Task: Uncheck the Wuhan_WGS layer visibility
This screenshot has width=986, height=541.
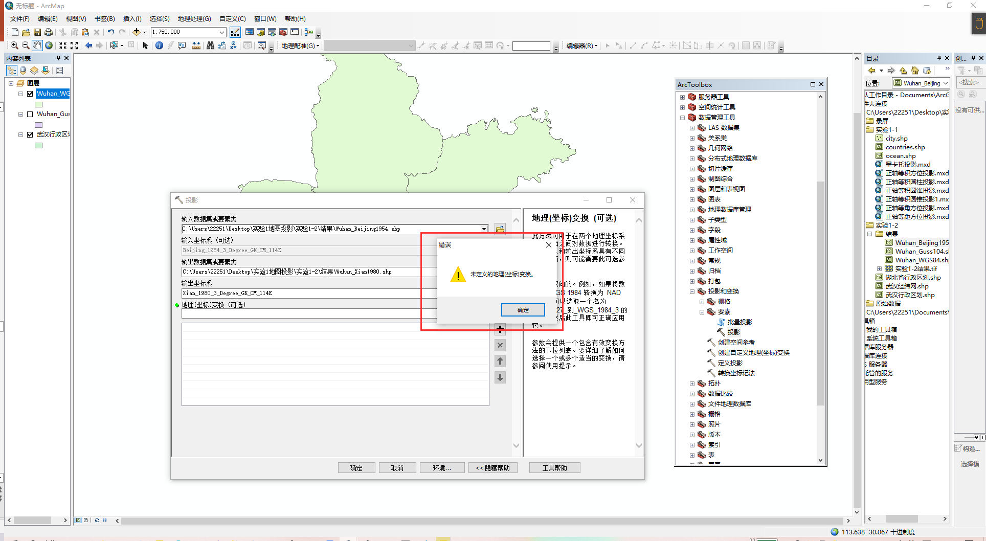Action: click(x=30, y=94)
